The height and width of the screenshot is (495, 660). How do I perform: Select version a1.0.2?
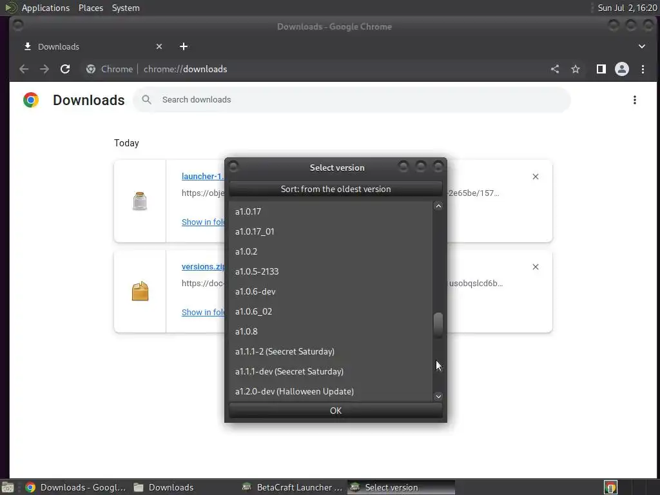click(331, 251)
